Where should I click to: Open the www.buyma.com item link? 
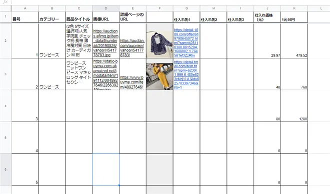pyautogui.click(x=131, y=82)
